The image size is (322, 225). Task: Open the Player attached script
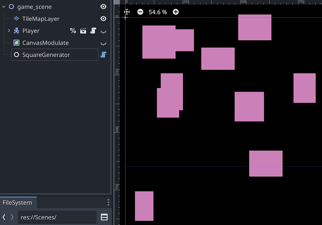point(93,31)
